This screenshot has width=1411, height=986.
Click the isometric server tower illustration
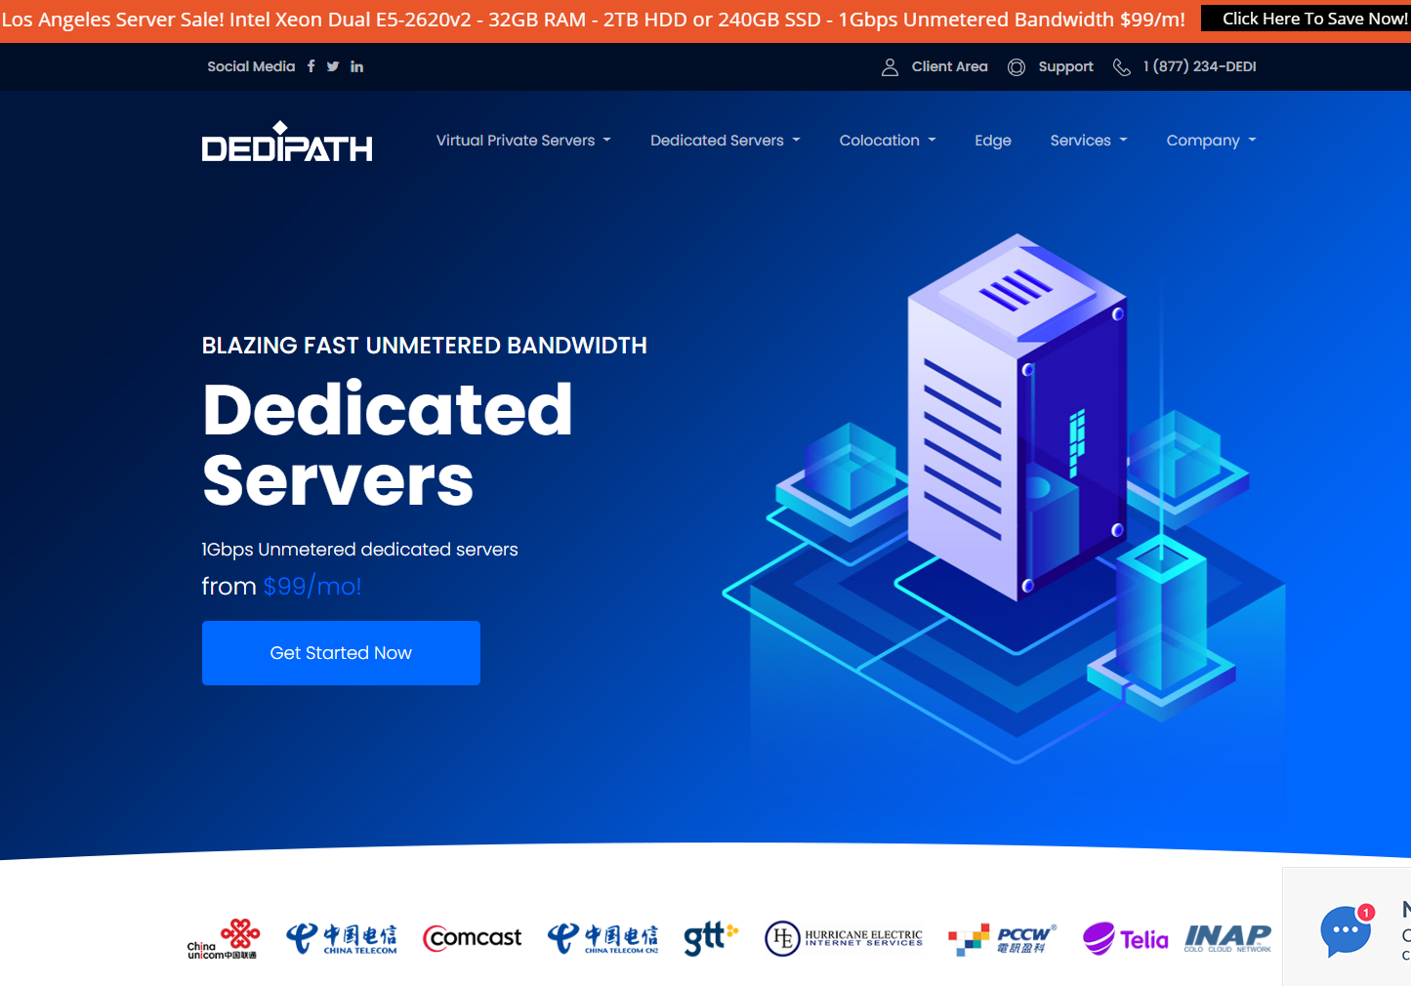1006,498
